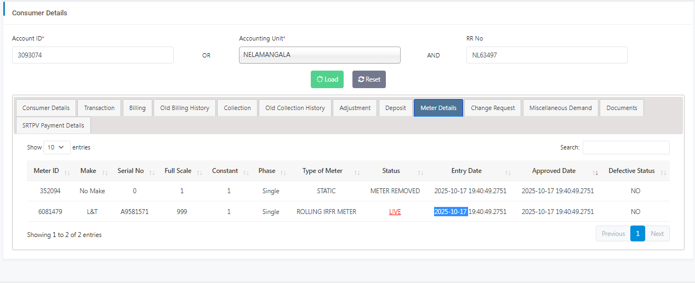Sort by Serial No column icon

pos(152,172)
